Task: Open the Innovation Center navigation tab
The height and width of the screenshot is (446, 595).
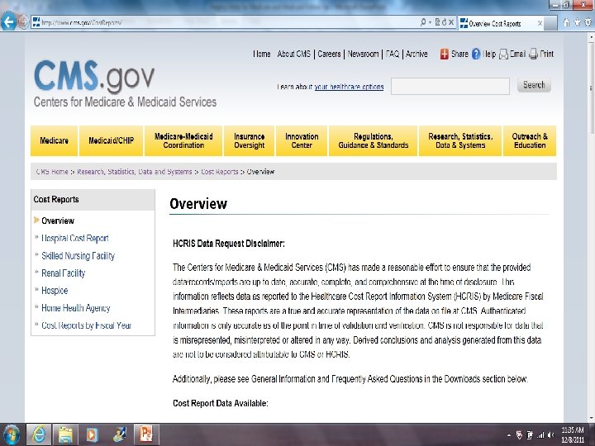Action: tap(302, 140)
